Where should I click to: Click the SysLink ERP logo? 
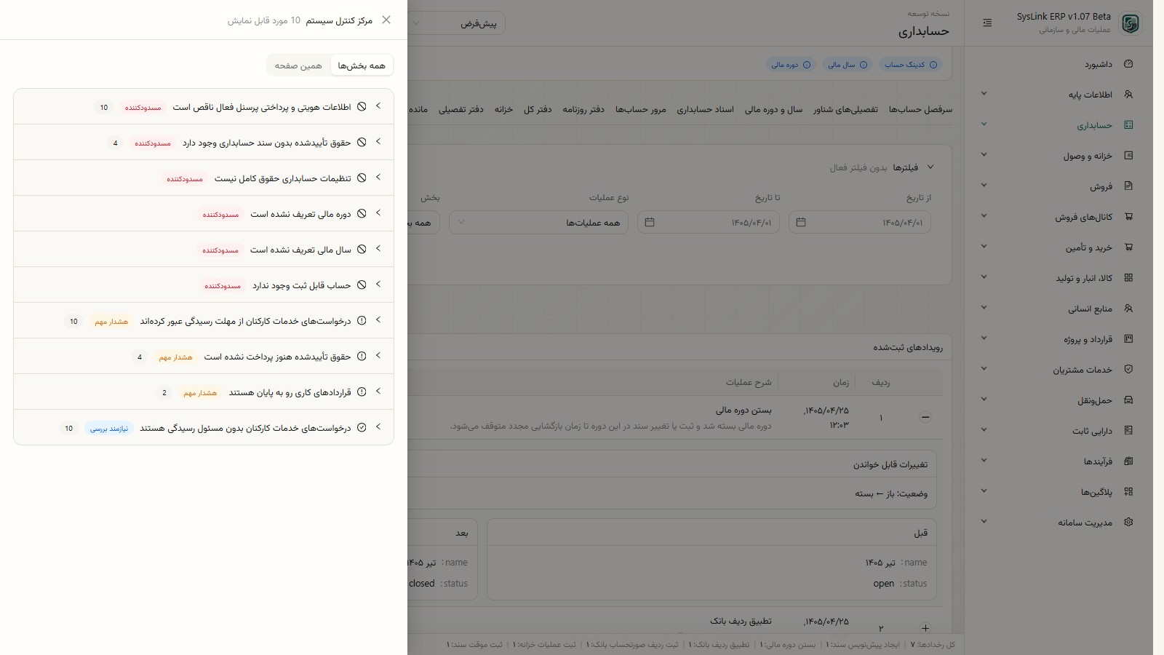point(1130,23)
